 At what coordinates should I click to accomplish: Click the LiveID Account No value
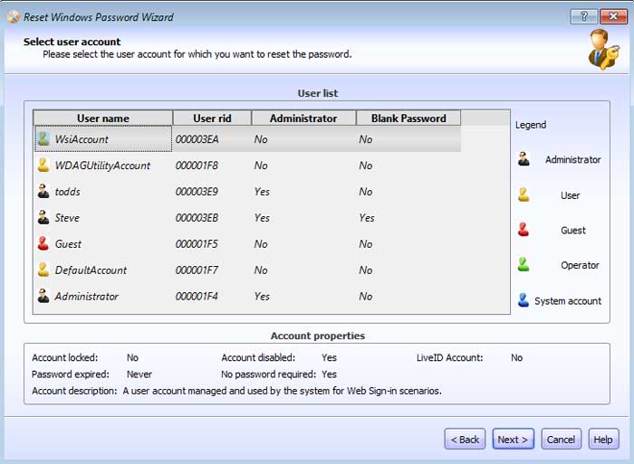(x=517, y=357)
